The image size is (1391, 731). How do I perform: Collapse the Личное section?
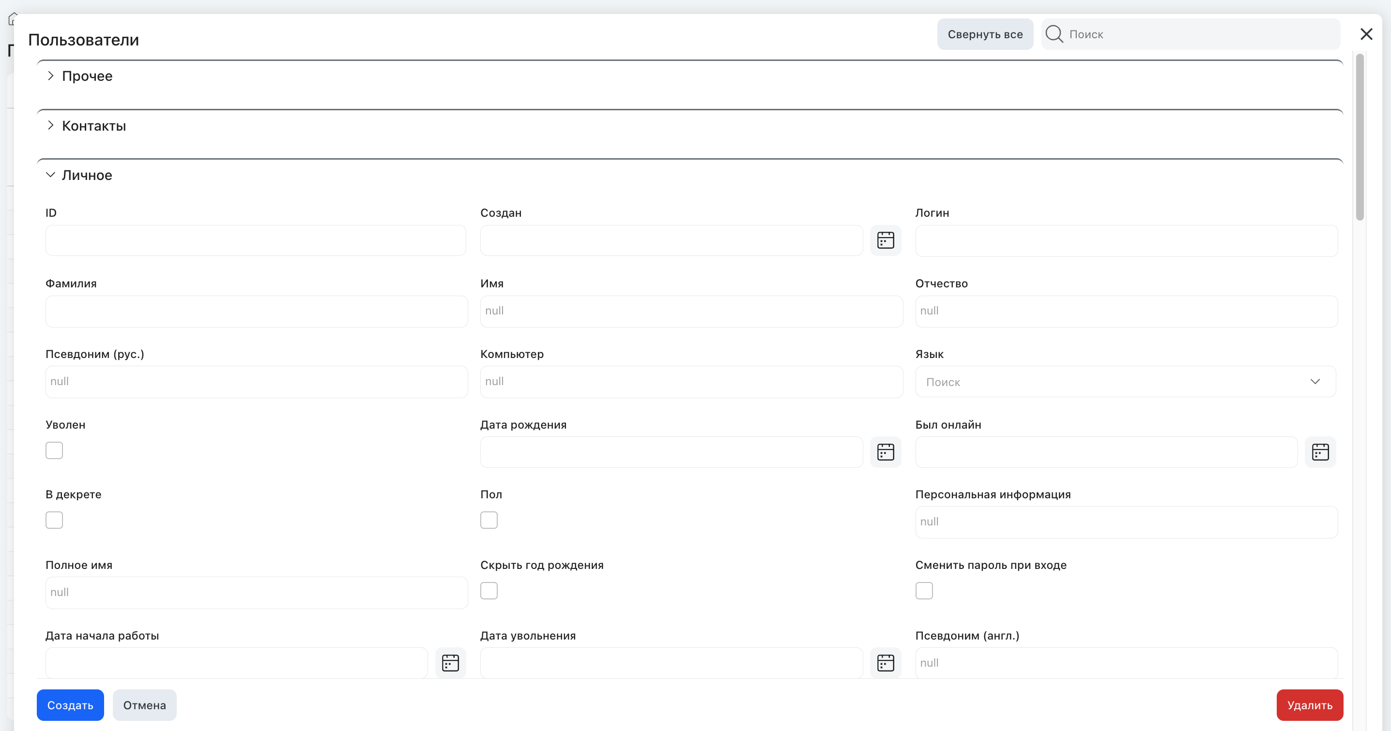[50, 175]
